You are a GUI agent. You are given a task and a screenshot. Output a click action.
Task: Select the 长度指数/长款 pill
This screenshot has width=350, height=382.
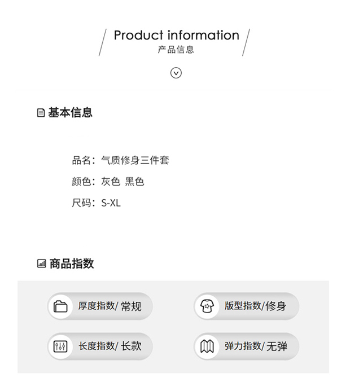[100, 346]
